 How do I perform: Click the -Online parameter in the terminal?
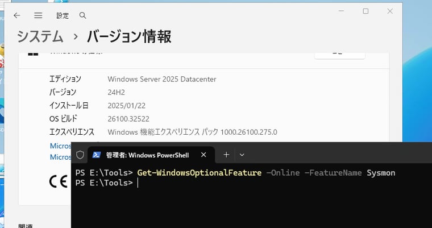[283, 173]
